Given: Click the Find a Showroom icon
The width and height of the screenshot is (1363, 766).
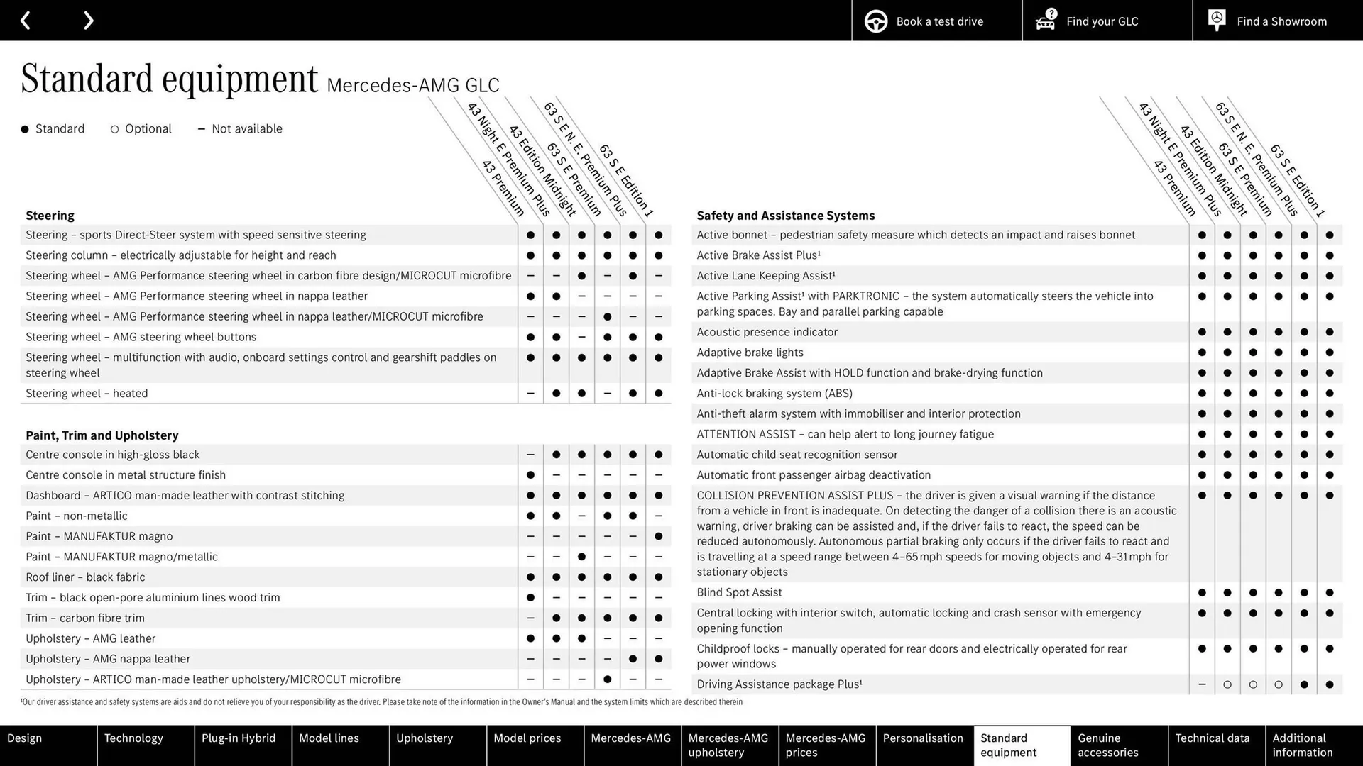Looking at the screenshot, I should pyautogui.click(x=1215, y=21).
